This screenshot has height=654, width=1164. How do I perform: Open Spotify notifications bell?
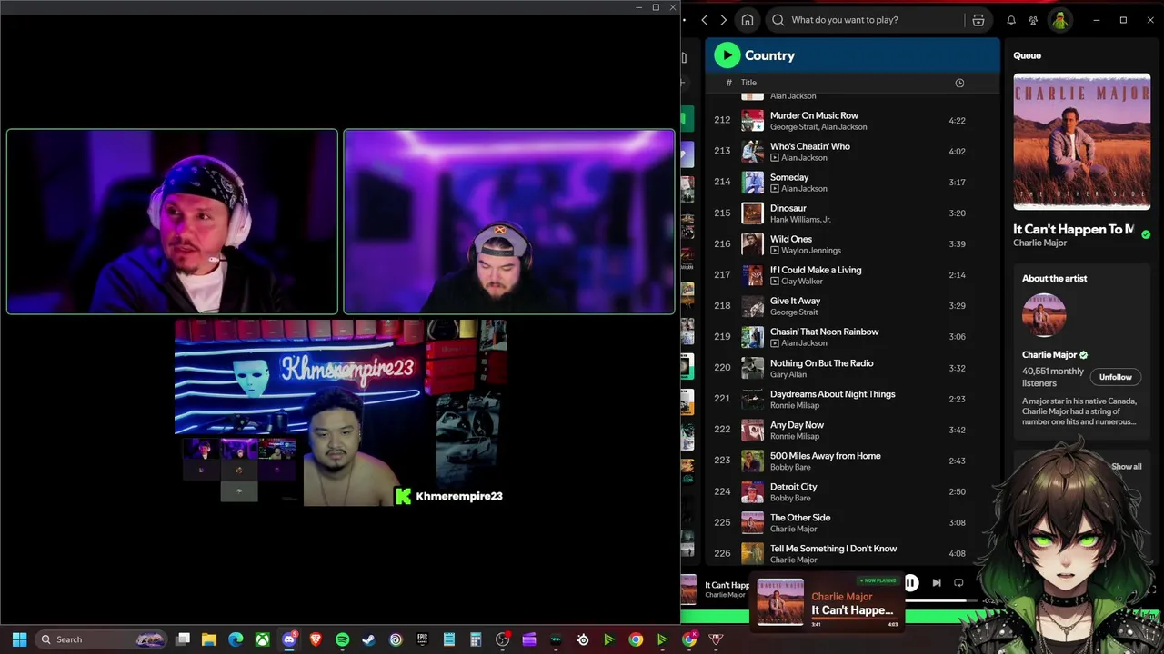tap(1011, 20)
